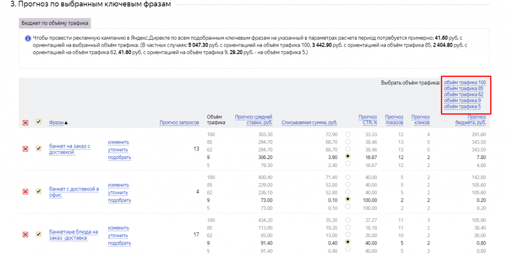509x256 pixels.
Task: Click the red delete icon in table header
Action: pos(25,123)
